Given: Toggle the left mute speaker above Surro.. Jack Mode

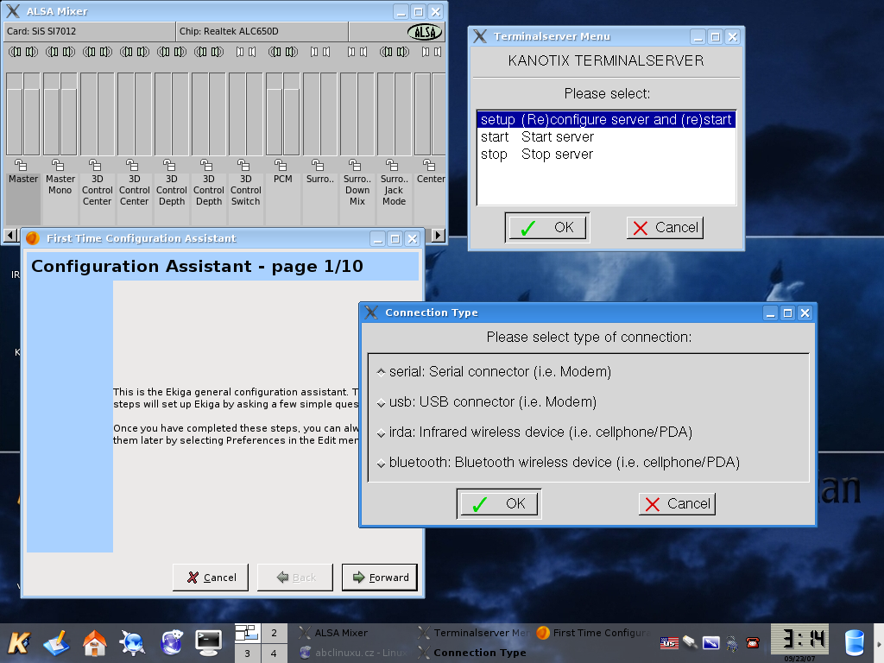Looking at the screenshot, I should click(386, 52).
